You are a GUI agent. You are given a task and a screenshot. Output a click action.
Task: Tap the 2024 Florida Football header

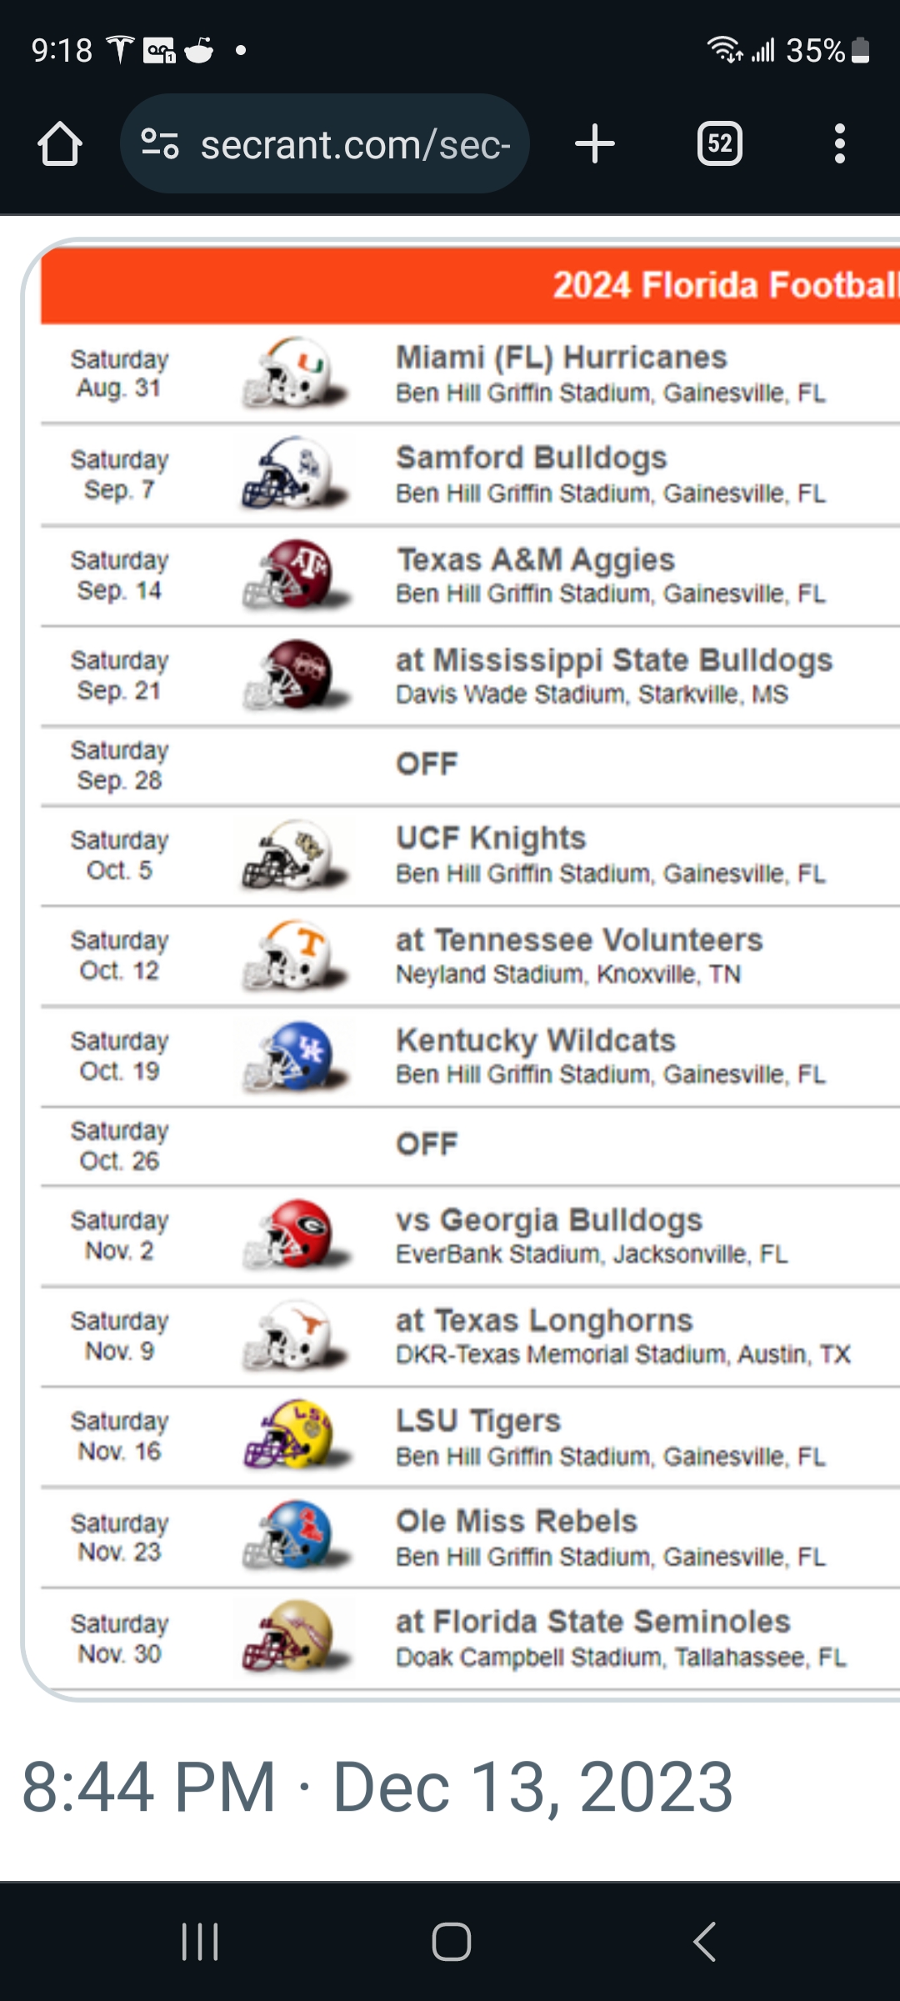point(723,285)
